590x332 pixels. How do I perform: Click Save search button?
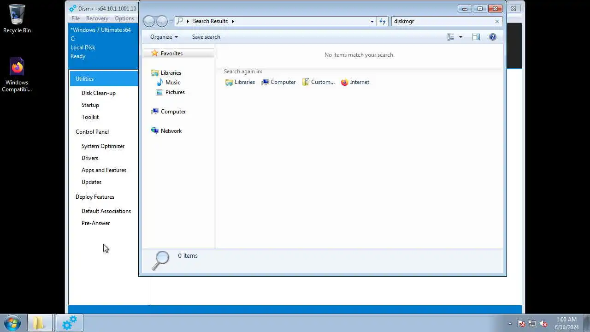click(x=206, y=37)
